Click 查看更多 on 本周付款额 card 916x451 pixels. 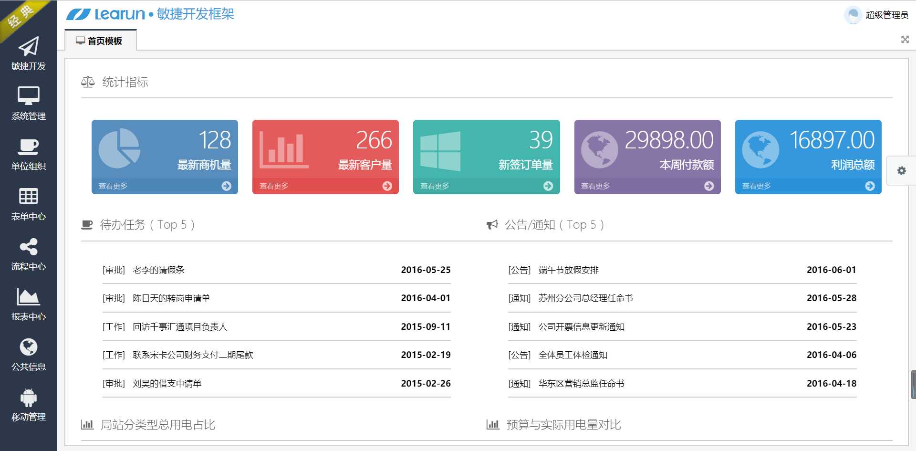click(595, 186)
